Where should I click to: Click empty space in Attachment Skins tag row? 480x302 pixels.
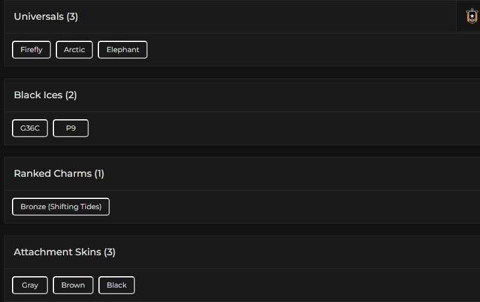coord(300,285)
